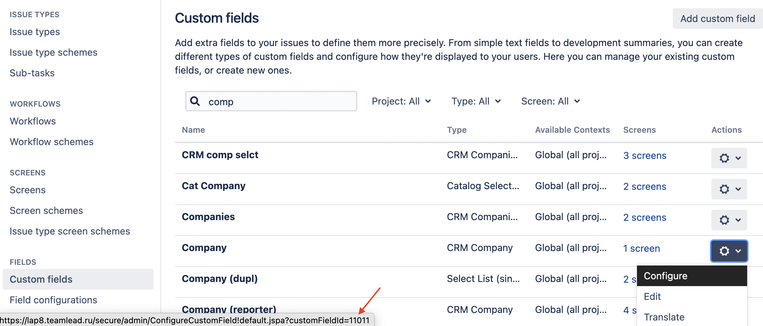This screenshot has height=326, width=763.
Task: Open gear actions for Companies field
Action: (729, 220)
